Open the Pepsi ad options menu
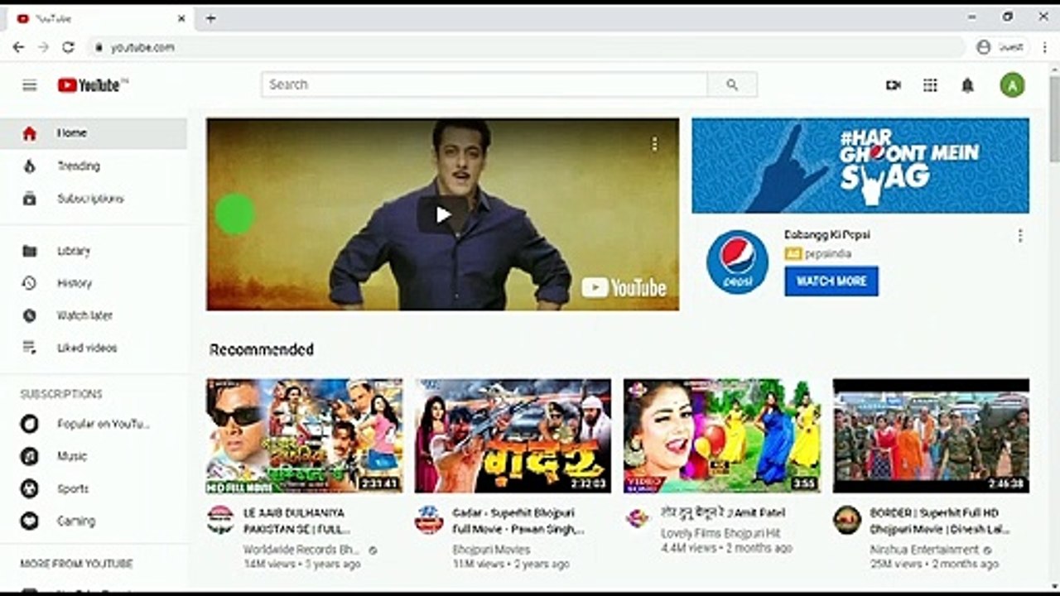Screen dimensions: 1060x596 click(x=1019, y=236)
